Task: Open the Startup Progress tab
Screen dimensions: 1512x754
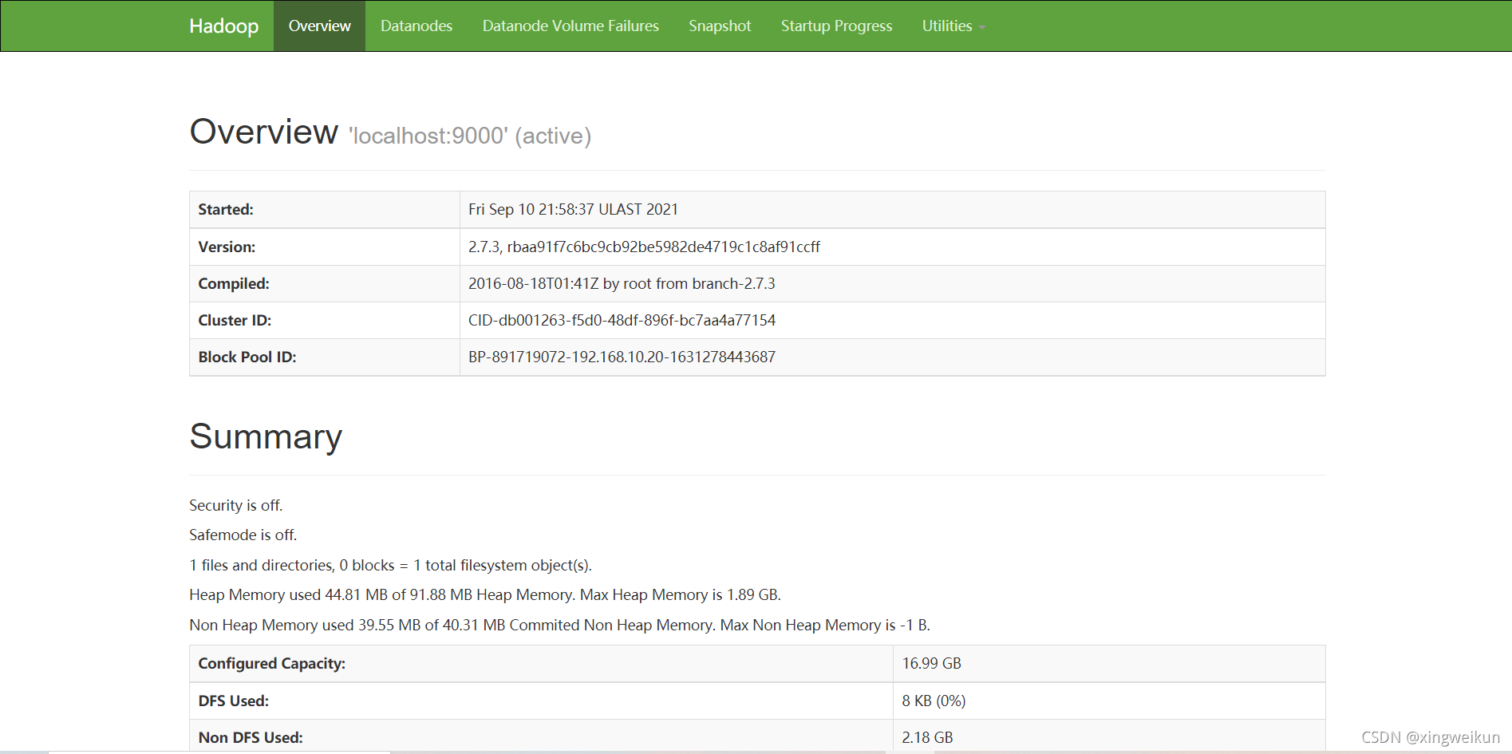Action: click(x=836, y=26)
